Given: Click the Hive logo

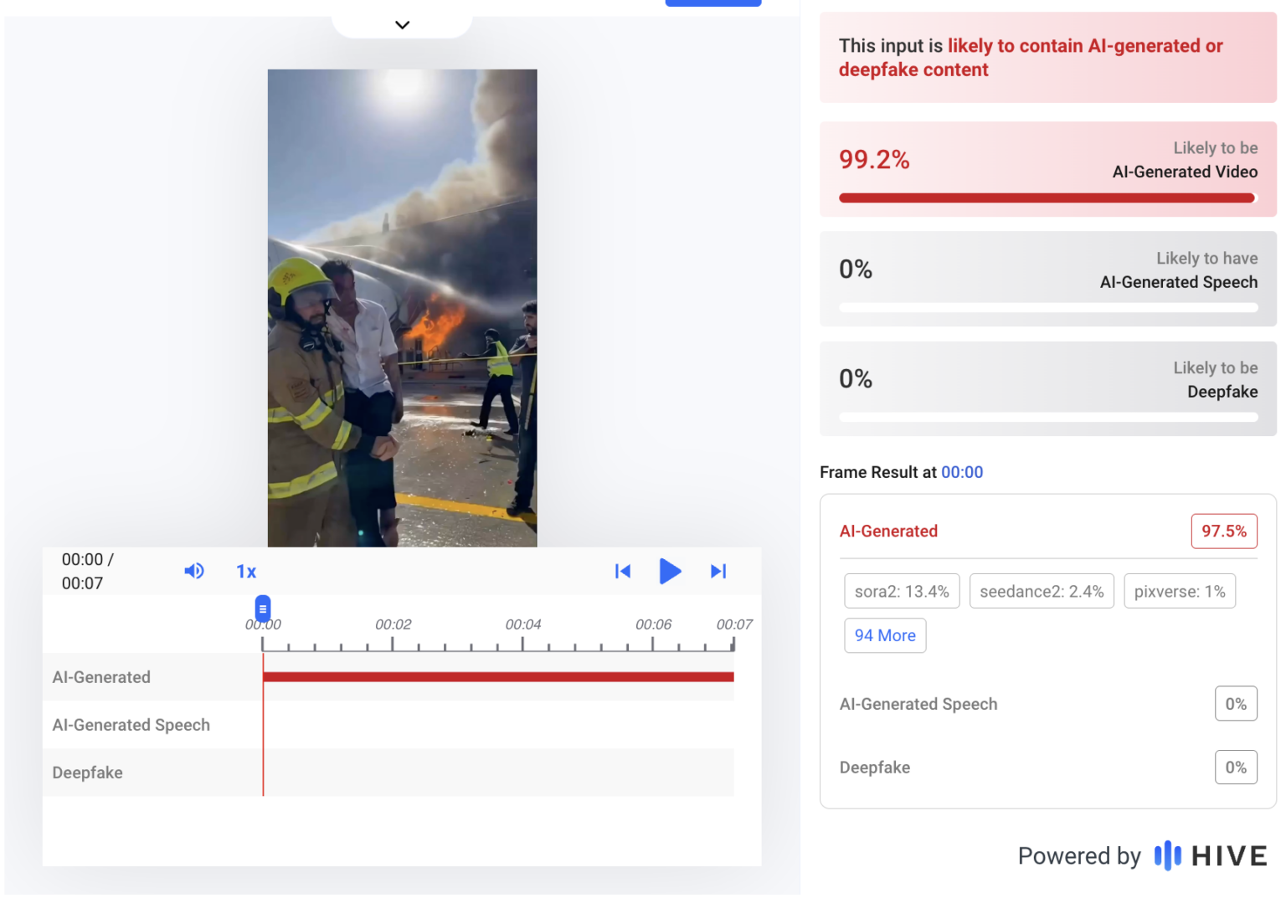Looking at the screenshot, I should coord(1211,855).
